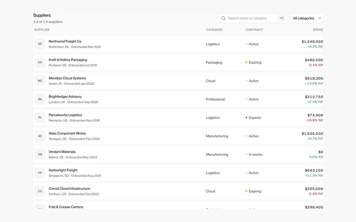This screenshot has height=222, width=356.
Task: Click the $74,900 spend value
Action: tap(316, 115)
